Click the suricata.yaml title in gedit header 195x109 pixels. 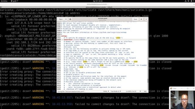[102, 18]
